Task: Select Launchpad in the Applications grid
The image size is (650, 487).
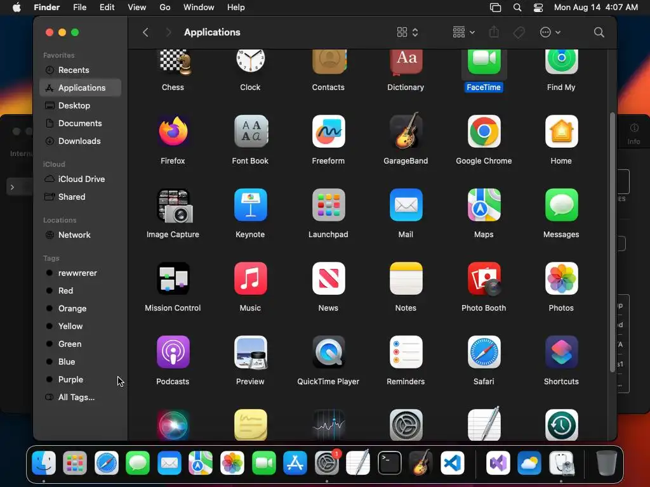Action: [328, 205]
